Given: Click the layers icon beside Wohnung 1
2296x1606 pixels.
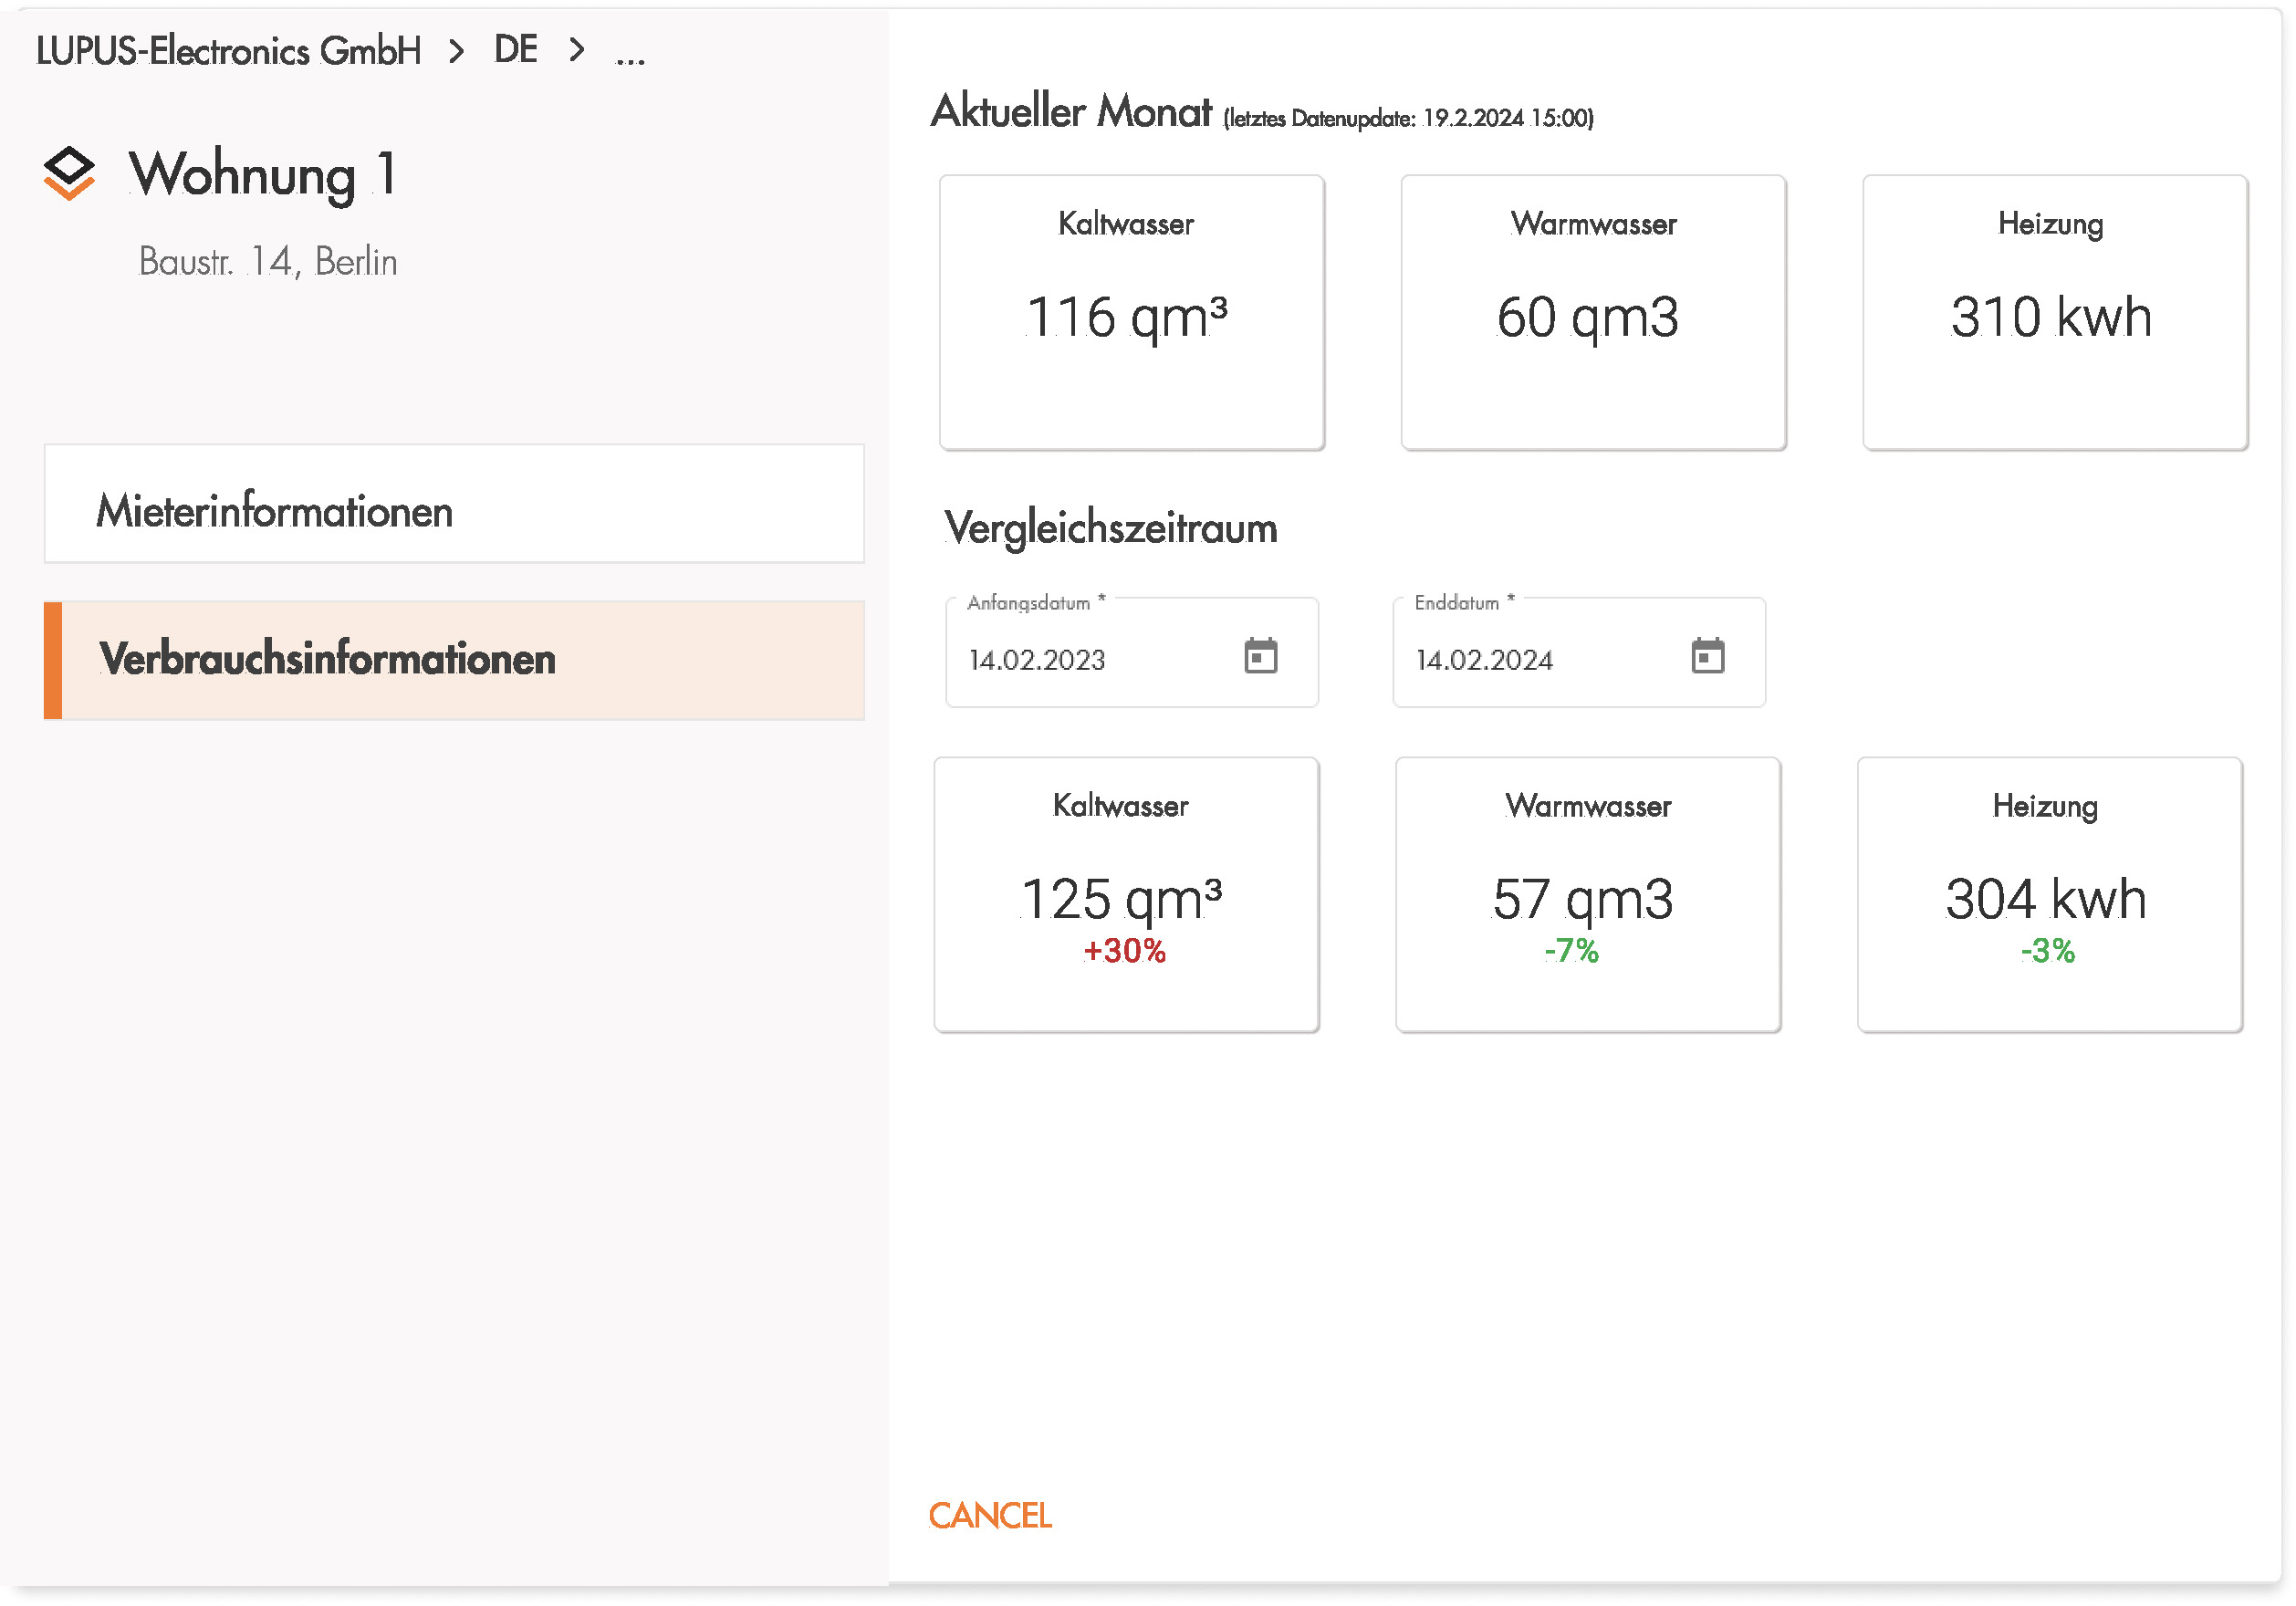Looking at the screenshot, I should (69, 173).
